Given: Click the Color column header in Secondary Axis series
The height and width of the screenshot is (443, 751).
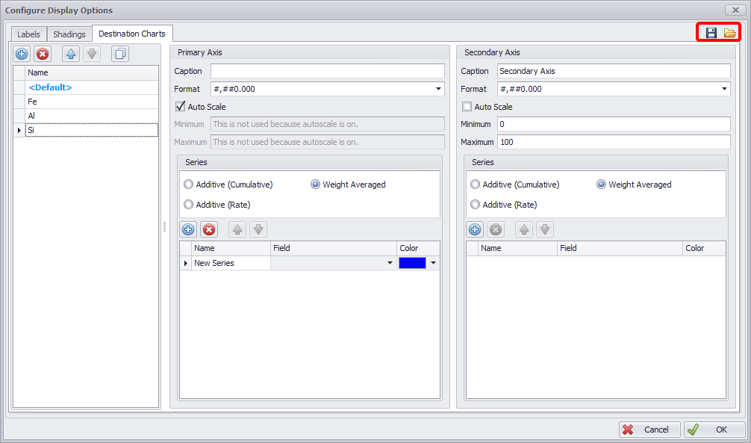Looking at the screenshot, I should pyautogui.click(x=704, y=248).
